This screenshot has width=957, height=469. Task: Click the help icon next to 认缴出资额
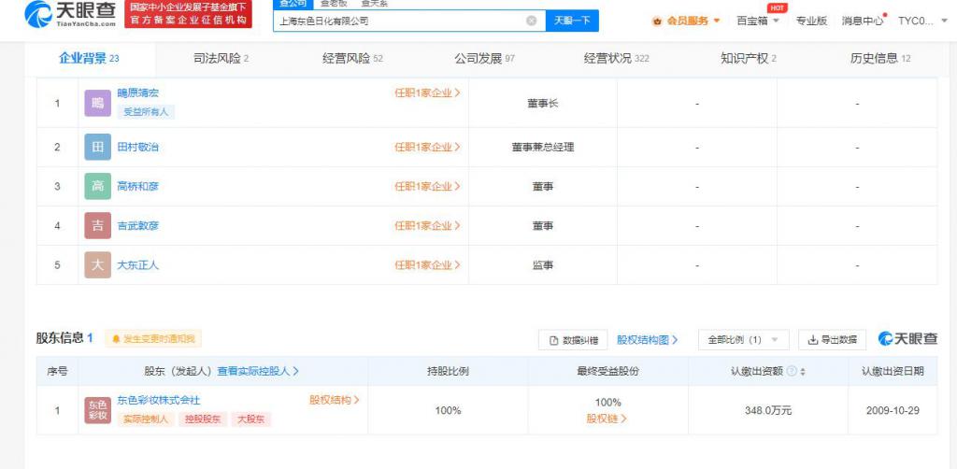(792, 372)
